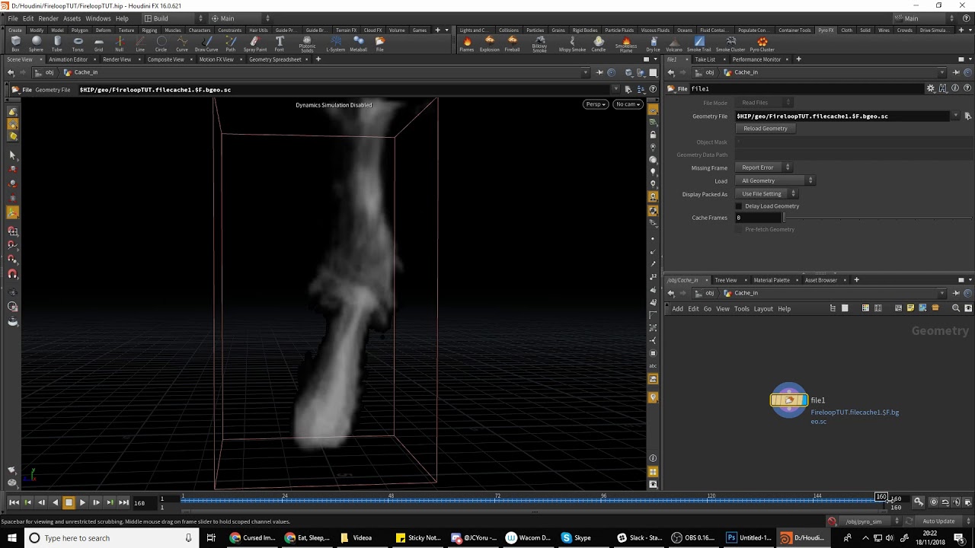975x548 pixels.
Task: Open Display Packed As dropdown
Action: [x=768, y=194]
